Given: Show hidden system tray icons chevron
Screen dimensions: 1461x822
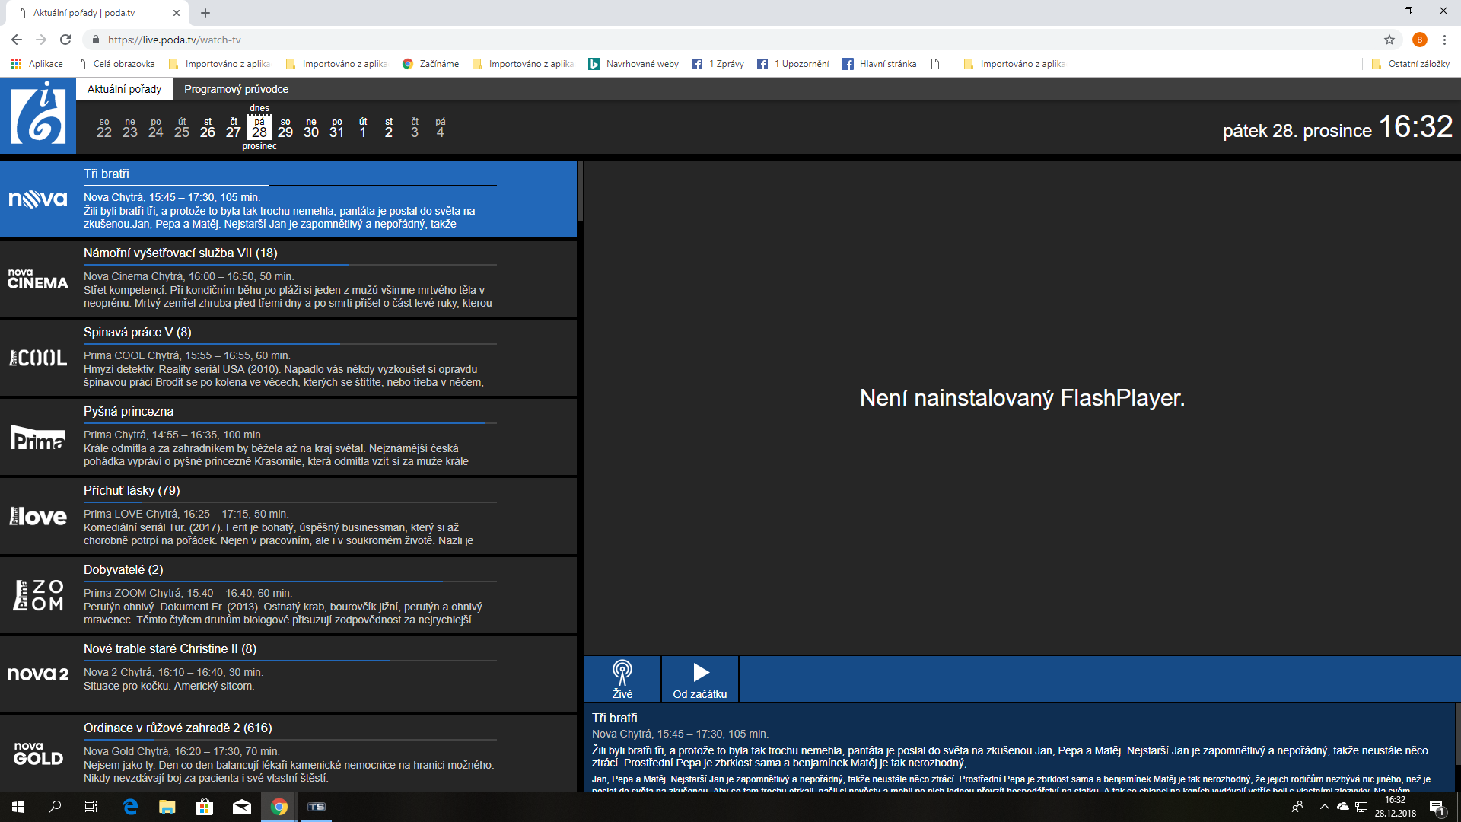Looking at the screenshot, I should click(1325, 807).
